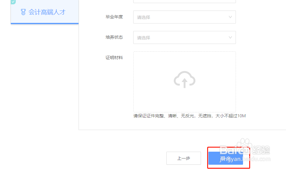Click the cloud upload icon for 证明材料
Image resolution: width=286 pixels, height=169 pixels.
(184, 79)
